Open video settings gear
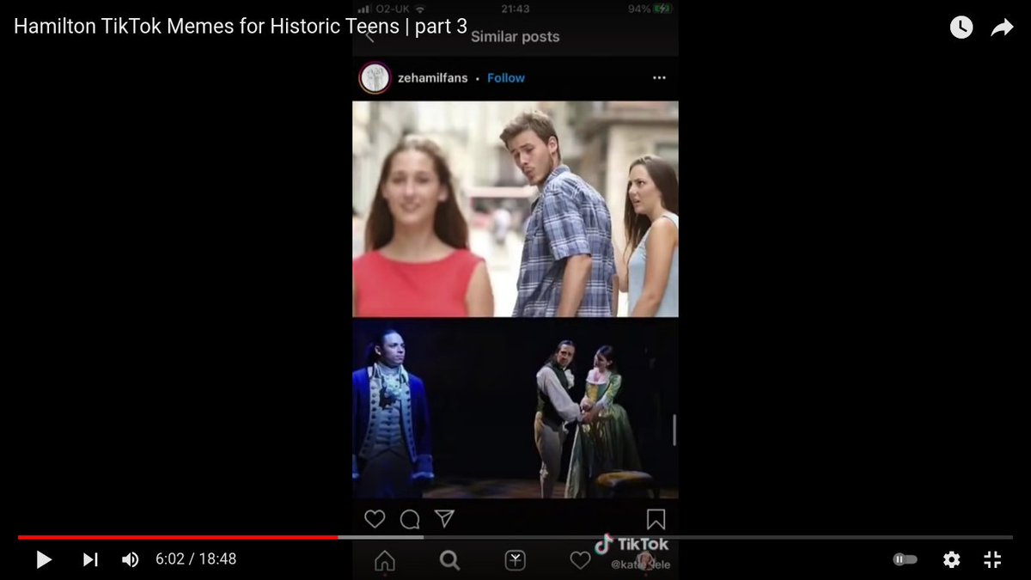This screenshot has height=580, width=1031. tap(951, 559)
